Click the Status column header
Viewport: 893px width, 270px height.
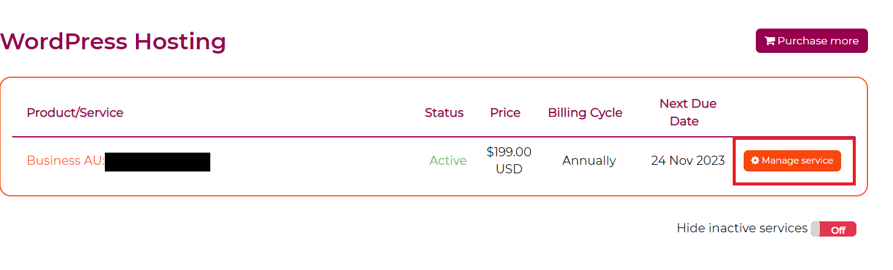444,112
